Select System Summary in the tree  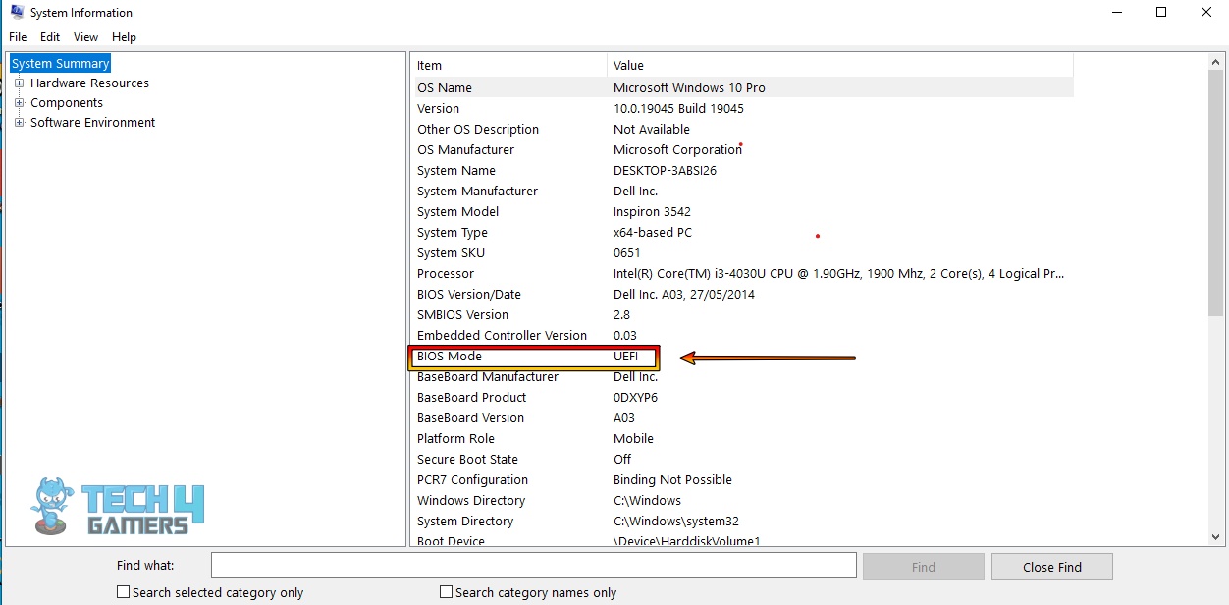[61, 64]
